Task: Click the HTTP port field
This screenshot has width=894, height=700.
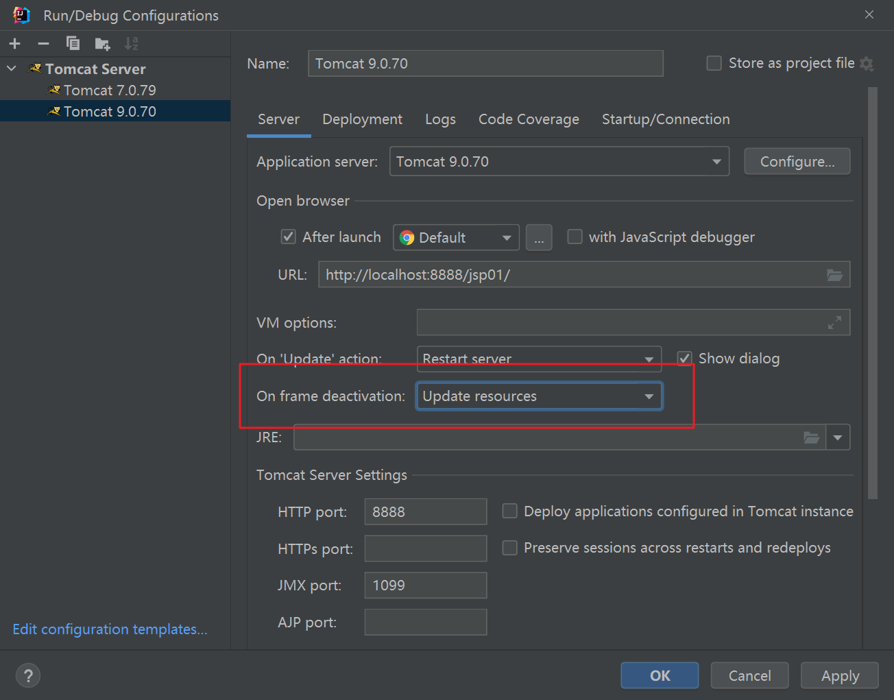Action: coord(426,511)
